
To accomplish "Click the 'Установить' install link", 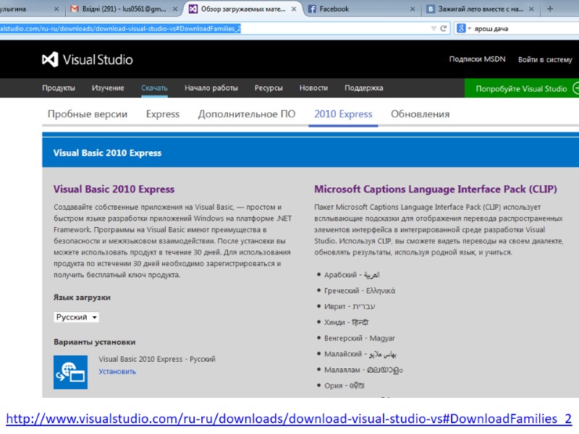I will 117,372.
